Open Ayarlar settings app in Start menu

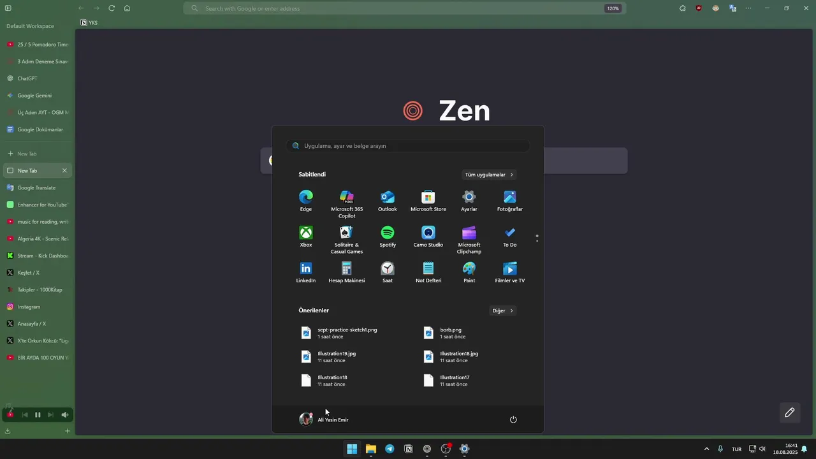[x=469, y=201]
